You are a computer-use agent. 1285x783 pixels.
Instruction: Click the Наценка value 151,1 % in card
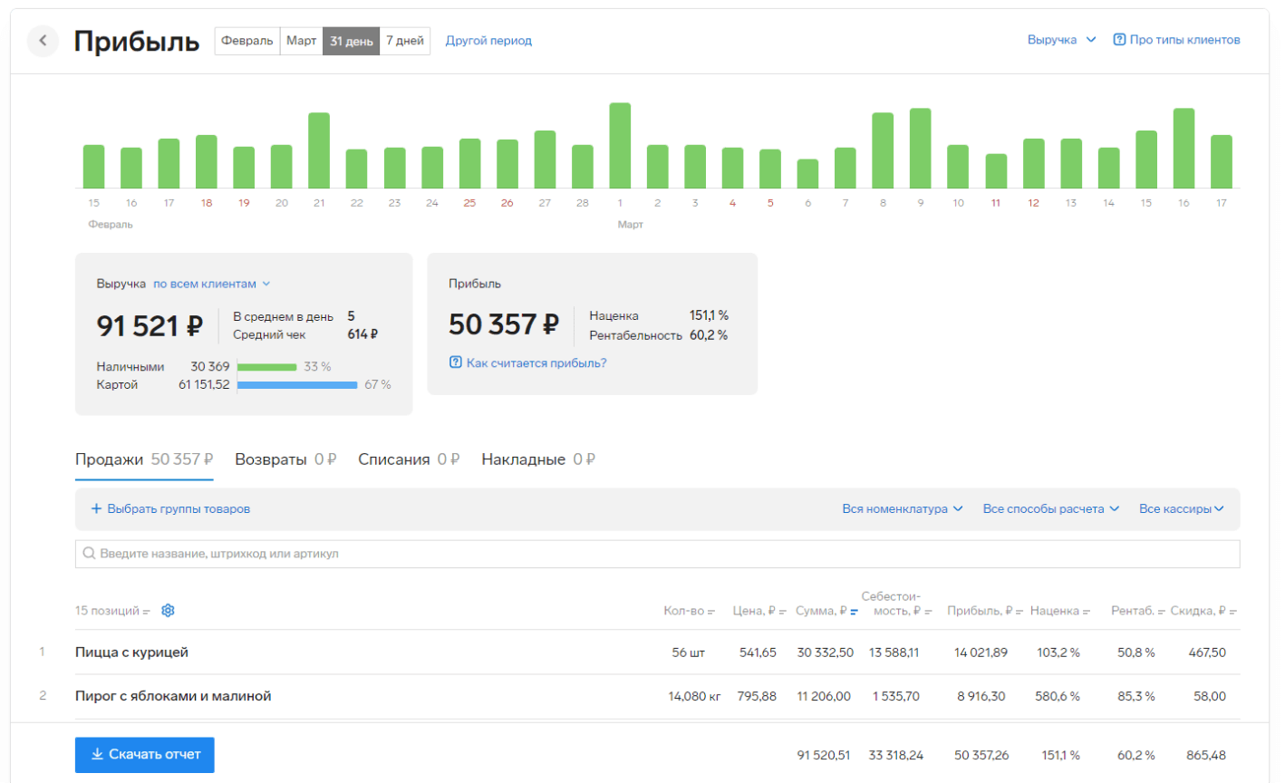coord(709,315)
